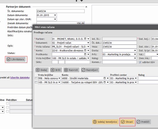Click the Shrani save button
158x129 pixels.
click(x=127, y=122)
